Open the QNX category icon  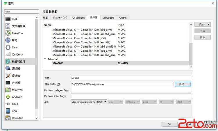pyautogui.click(x=8, y=104)
